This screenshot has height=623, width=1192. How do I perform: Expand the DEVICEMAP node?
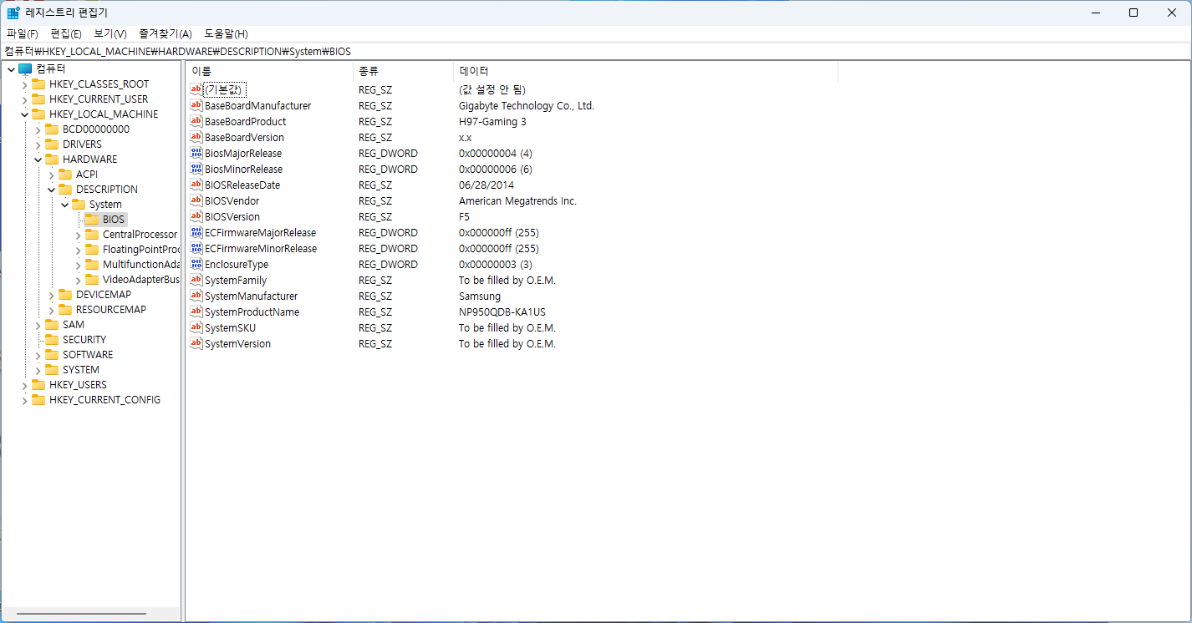point(51,295)
